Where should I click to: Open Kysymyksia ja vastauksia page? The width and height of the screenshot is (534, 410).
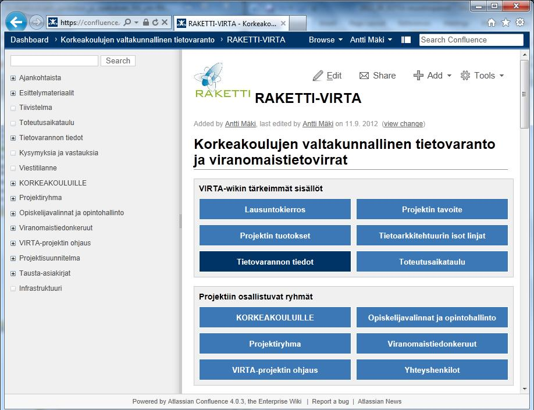coord(59,153)
